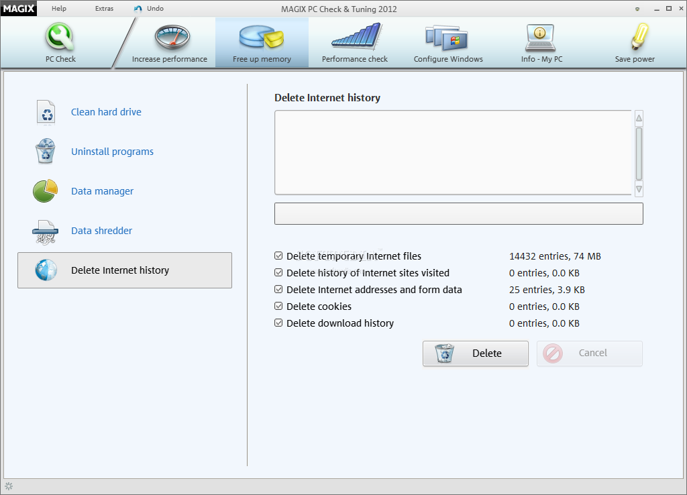Screen dimensions: 687x495
Task: Click the trash bin icon on Delete button
Action: click(444, 353)
